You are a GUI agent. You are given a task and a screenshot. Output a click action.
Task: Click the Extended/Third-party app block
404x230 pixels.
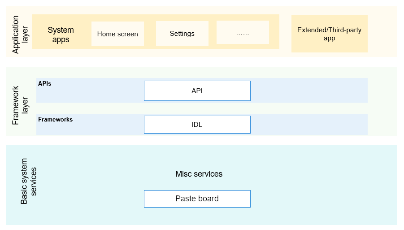(329, 34)
